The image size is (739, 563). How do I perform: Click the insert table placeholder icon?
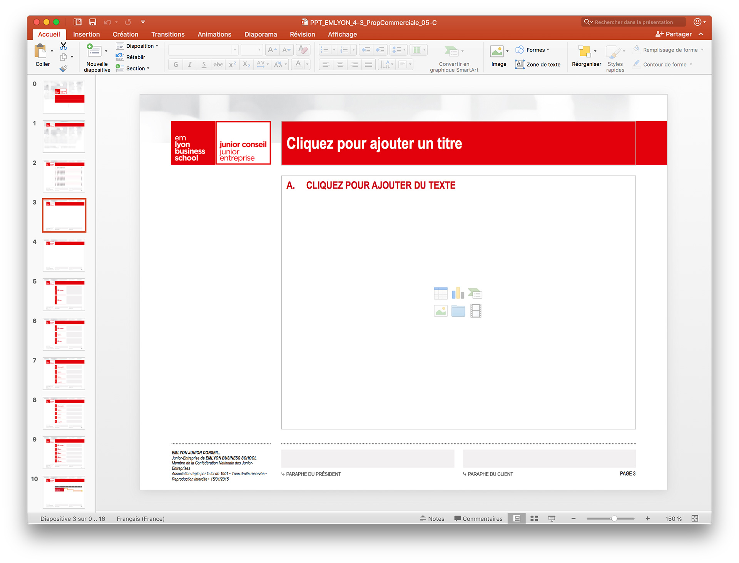pos(440,293)
